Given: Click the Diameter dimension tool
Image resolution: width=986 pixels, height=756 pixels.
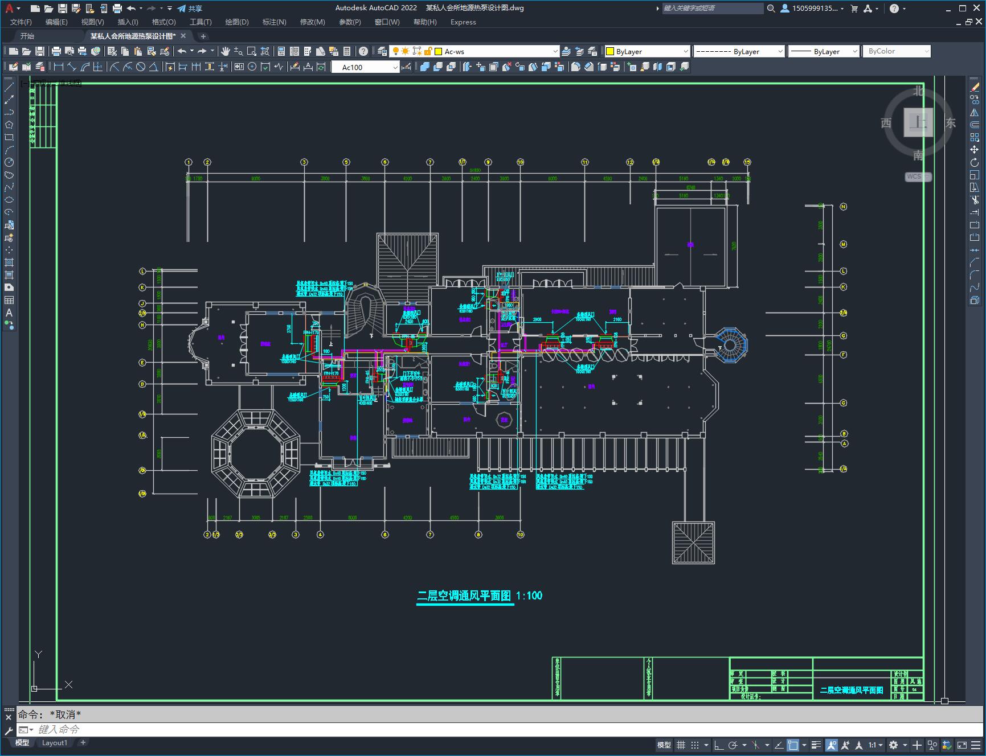Looking at the screenshot, I should pyautogui.click(x=141, y=67).
